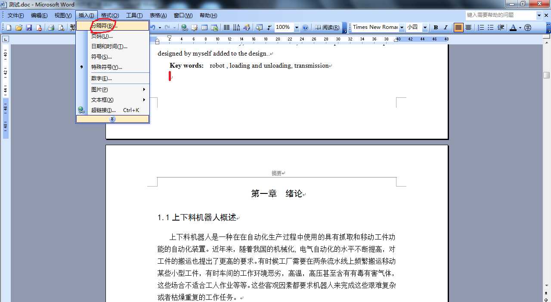Open the zoom 100% dropdown
Image resolution: width=551 pixels, height=302 pixels.
point(297,28)
